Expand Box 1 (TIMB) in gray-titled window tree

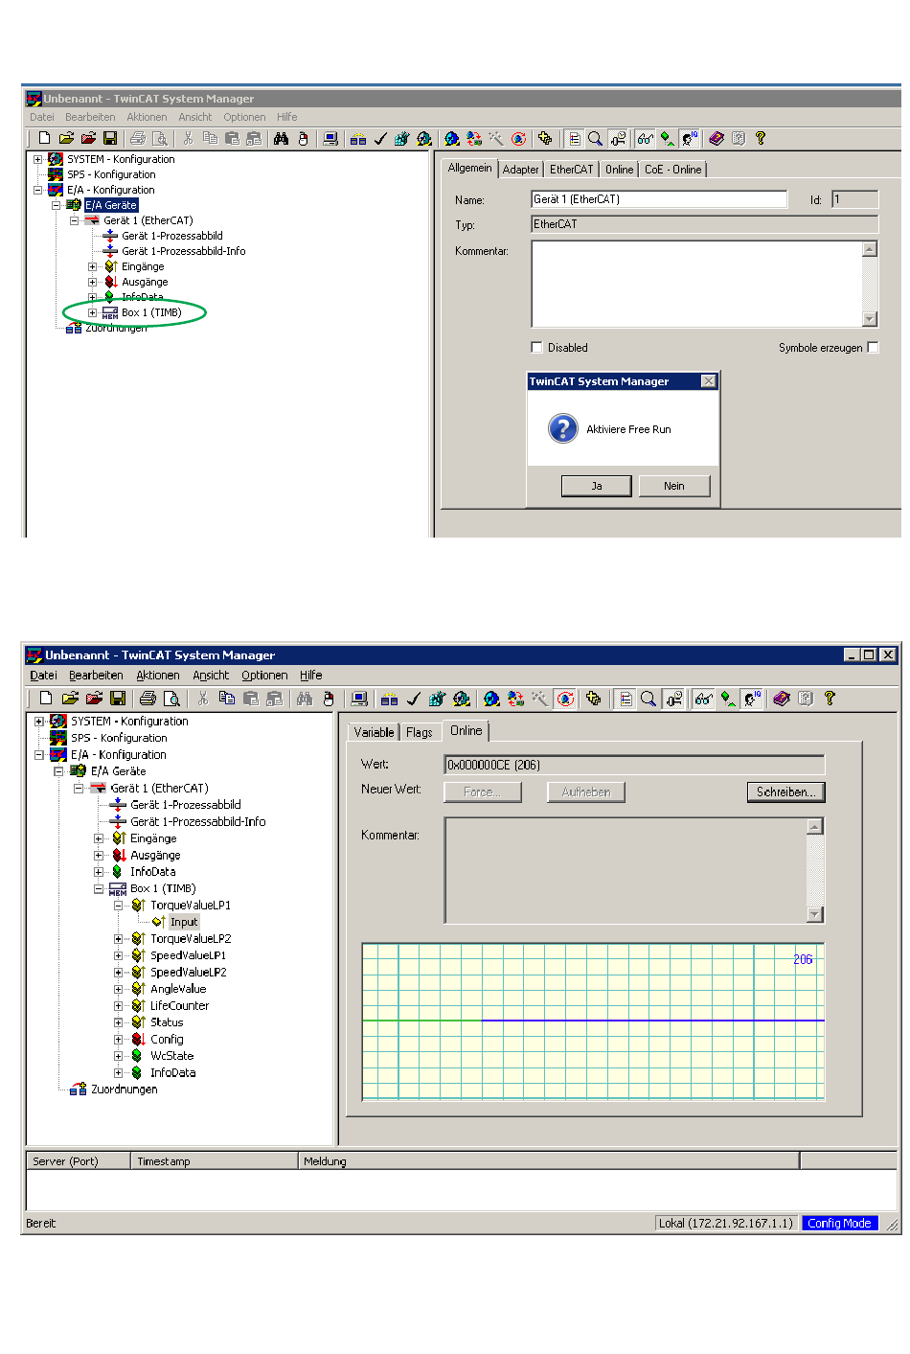pos(93,312)
